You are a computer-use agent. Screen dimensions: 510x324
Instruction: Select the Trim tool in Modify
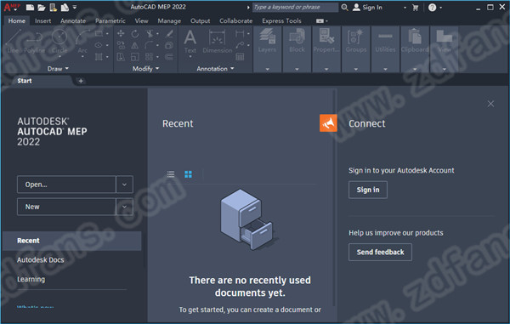(150, 33)
